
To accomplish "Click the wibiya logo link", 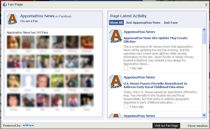I will [28, 125].
